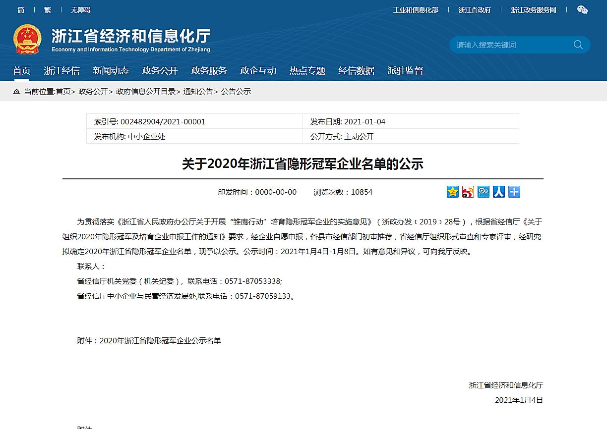This screenshot has width=607, height=429.
Task: Open the 新闻动态 menu item
Action: pos(111,71)
